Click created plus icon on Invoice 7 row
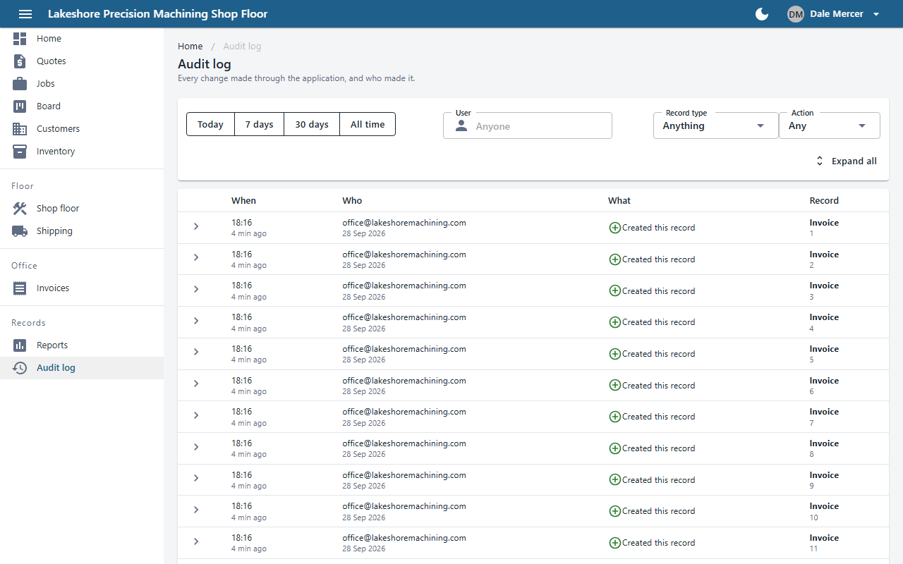Image resolution: width=903 pixels, height=564 pixels. (614, 417)
